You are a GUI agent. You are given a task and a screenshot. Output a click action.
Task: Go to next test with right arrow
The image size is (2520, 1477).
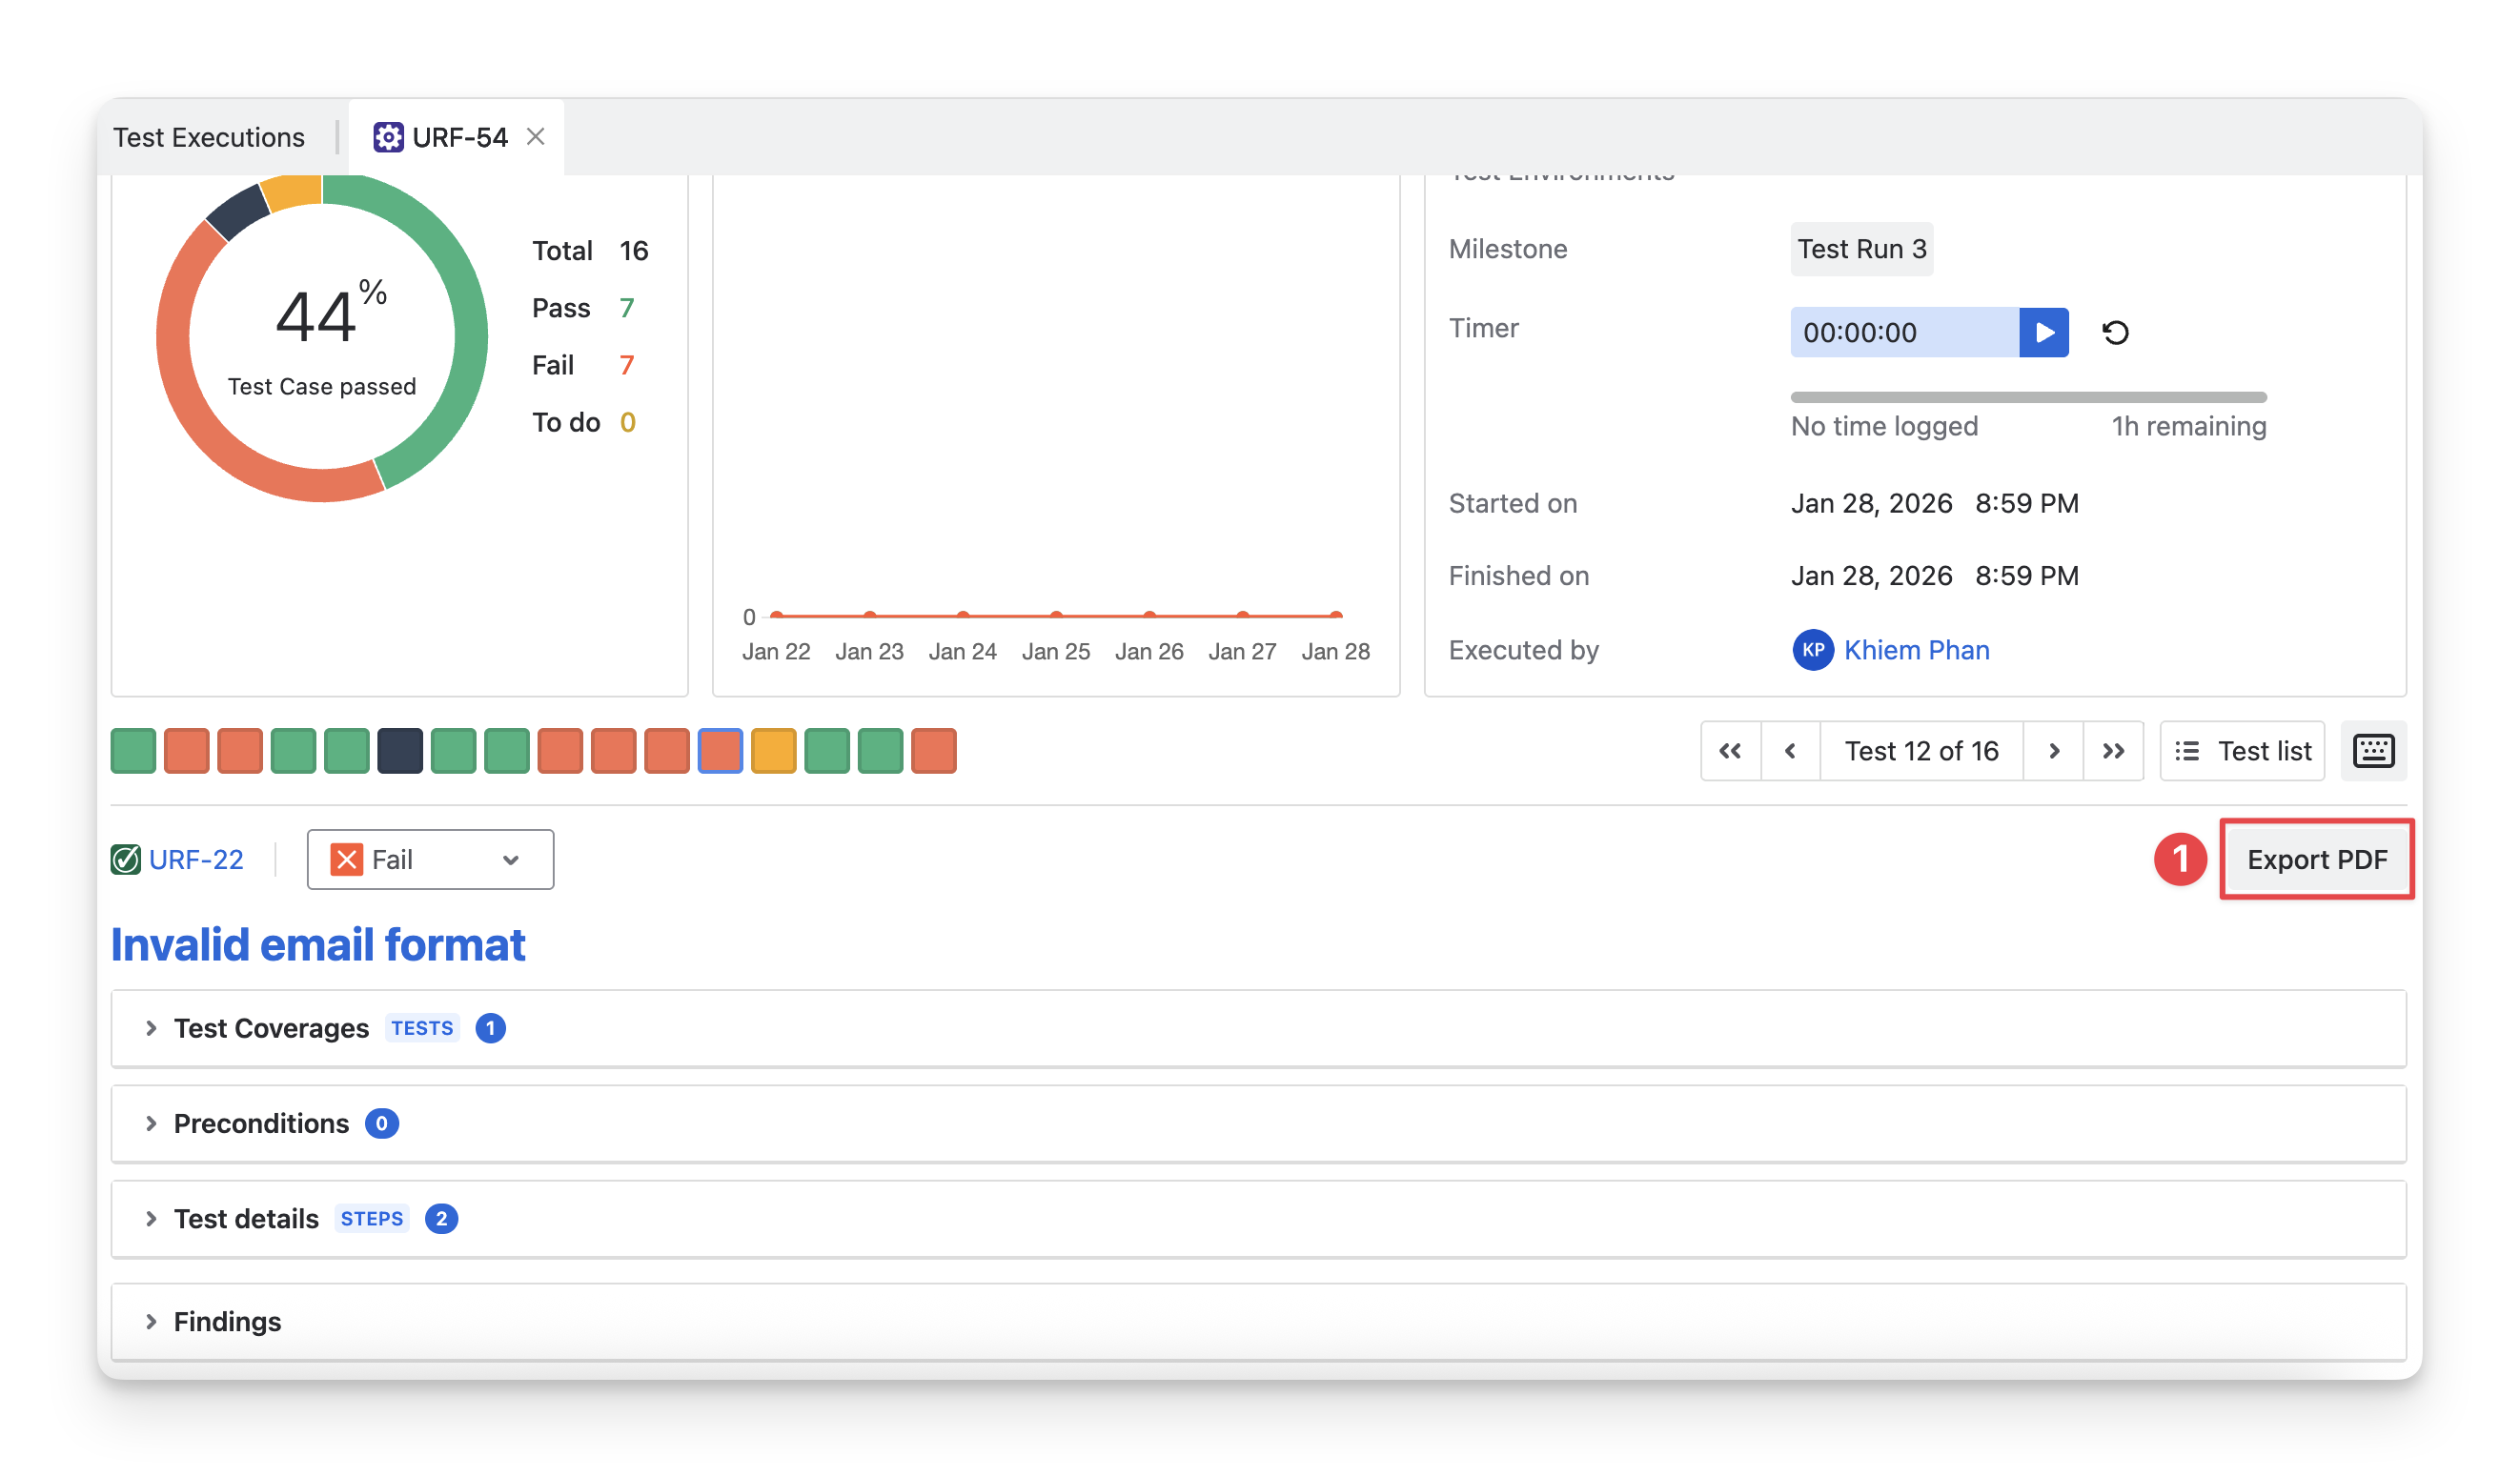[x=2053, y=751]
